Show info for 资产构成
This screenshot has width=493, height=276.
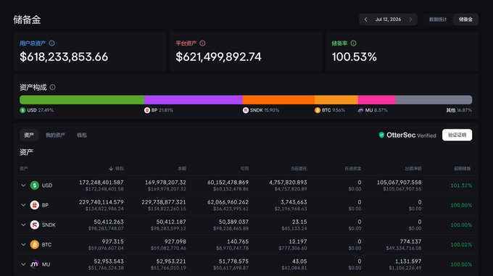pos(52,87)
